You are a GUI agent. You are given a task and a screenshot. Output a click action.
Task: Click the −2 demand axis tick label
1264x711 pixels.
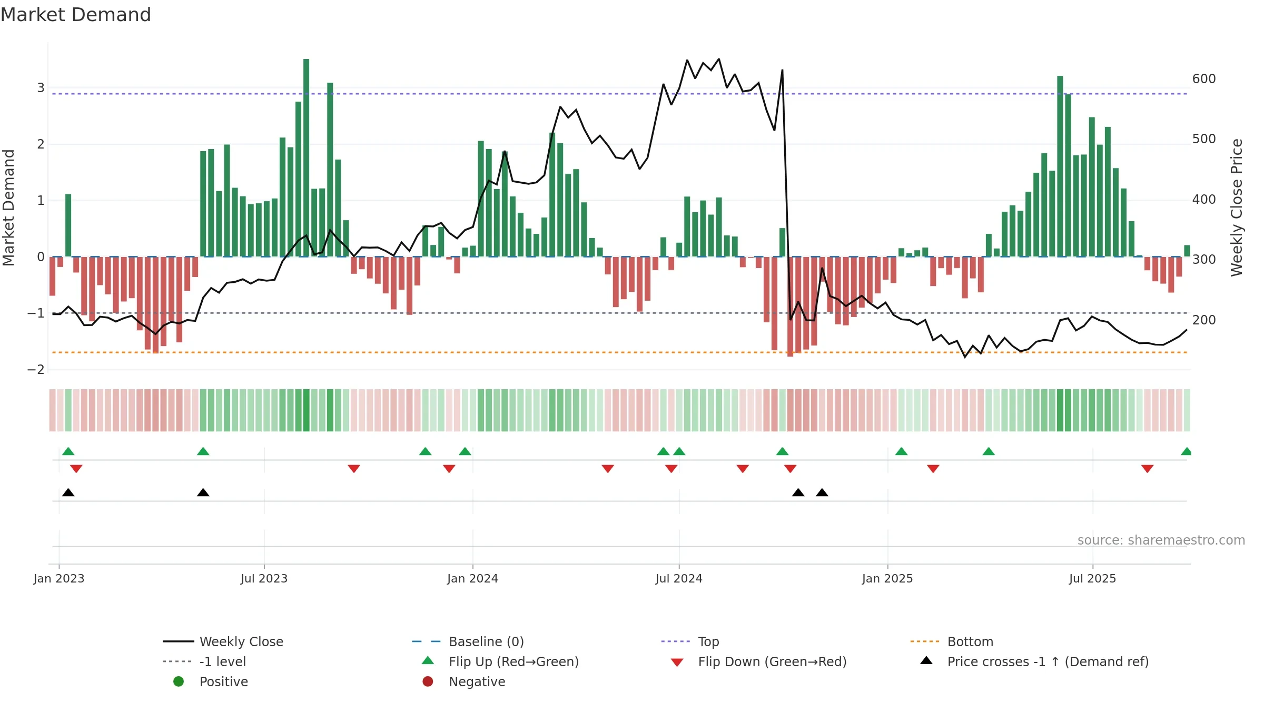[x=36, y=370]
